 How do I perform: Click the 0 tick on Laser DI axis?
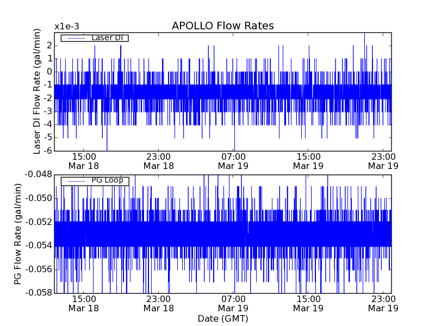(x=49, y=72)
